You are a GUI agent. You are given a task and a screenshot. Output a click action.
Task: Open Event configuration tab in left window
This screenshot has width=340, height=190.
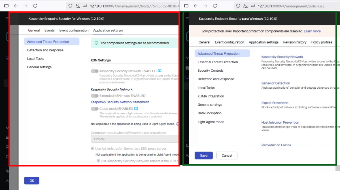(74, 30)
